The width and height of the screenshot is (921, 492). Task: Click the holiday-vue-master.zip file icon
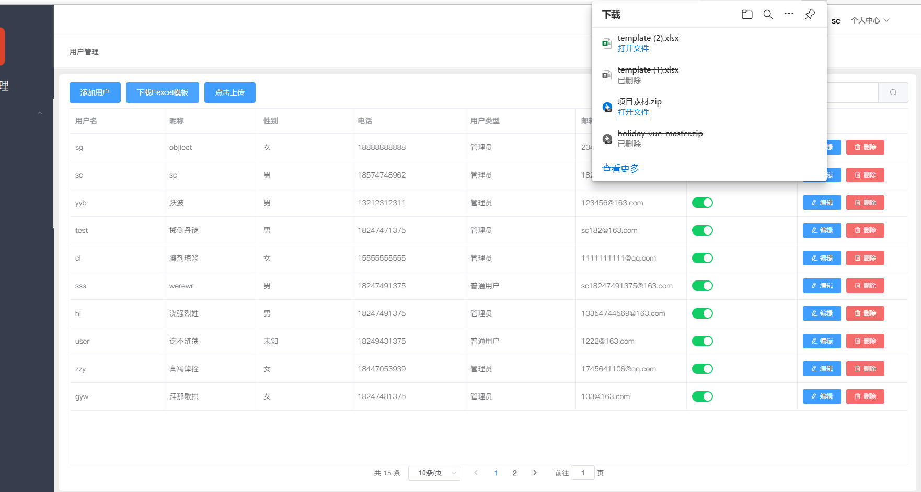click(607, 139)
